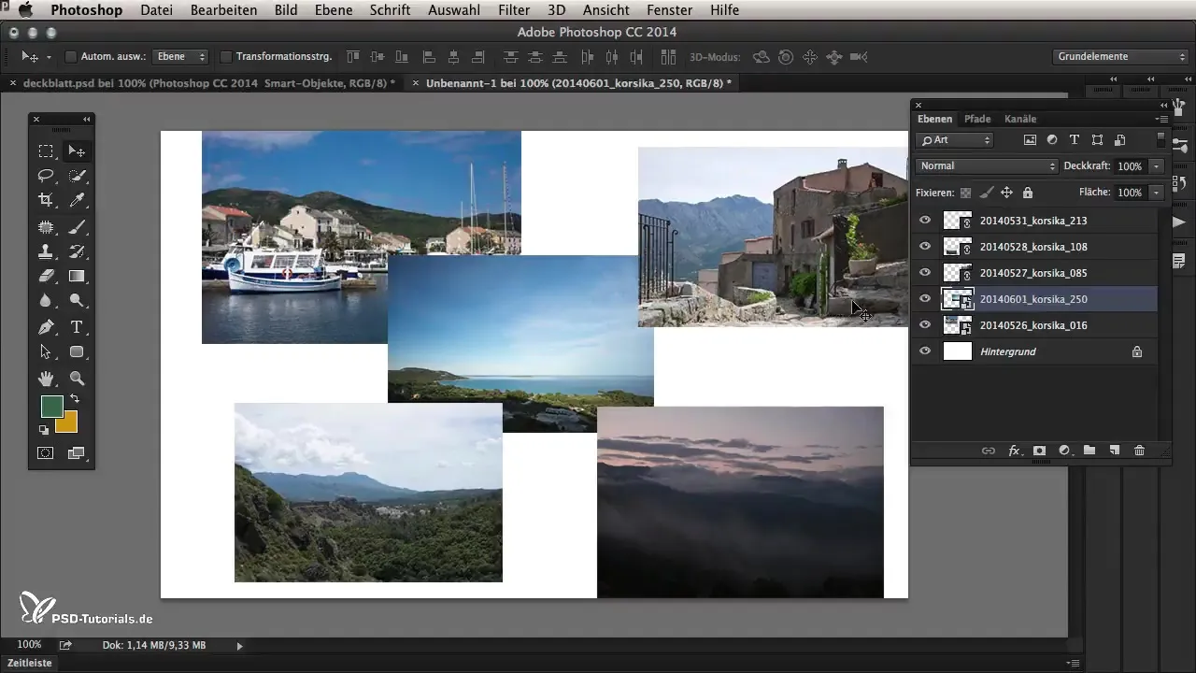The height and width of the screenshot is (673, 1196).
Task: Hide the Hintergrund layer
Action: [x=925, y=351]
